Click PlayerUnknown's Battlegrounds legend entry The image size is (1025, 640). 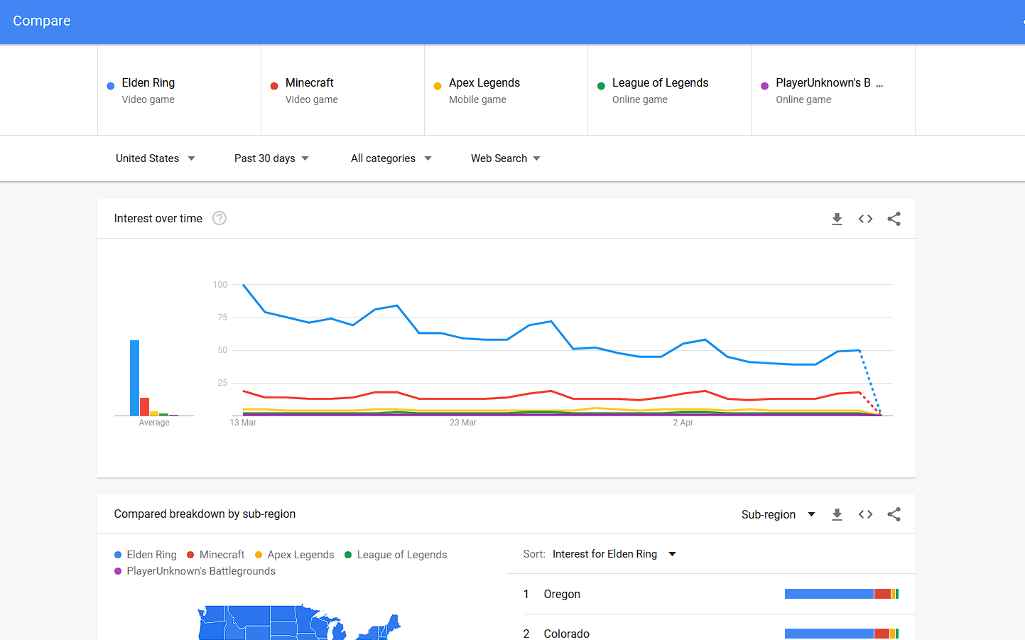(195, 571)
